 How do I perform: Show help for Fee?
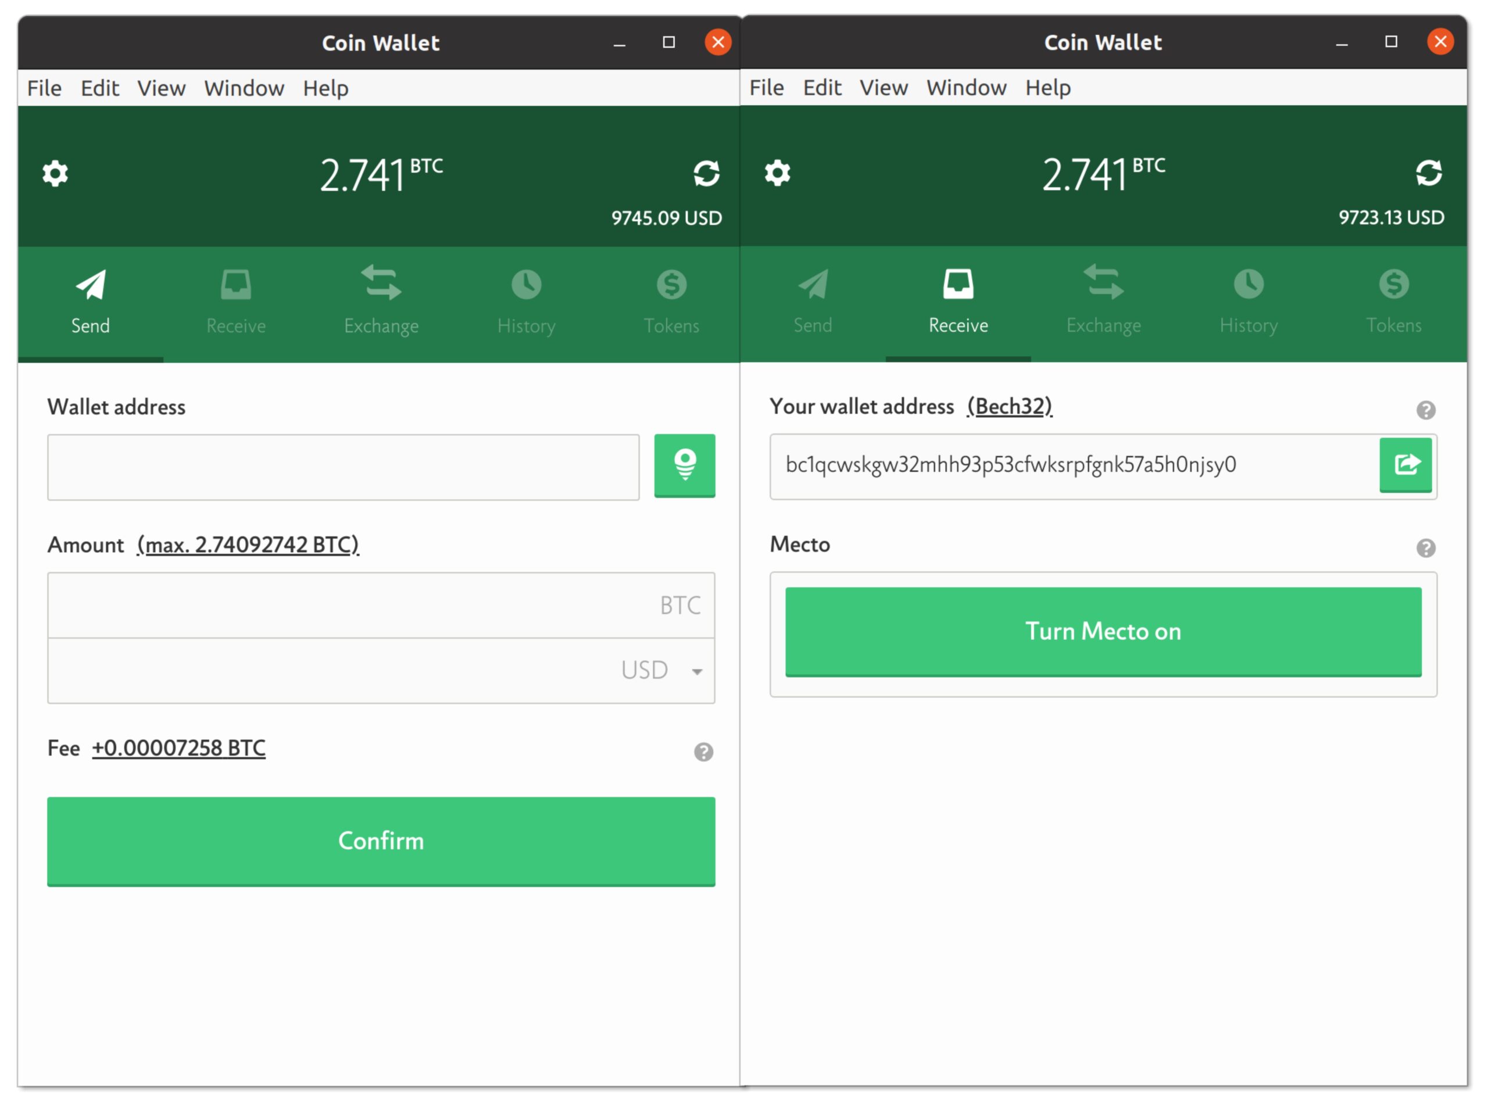pos(704,753)
